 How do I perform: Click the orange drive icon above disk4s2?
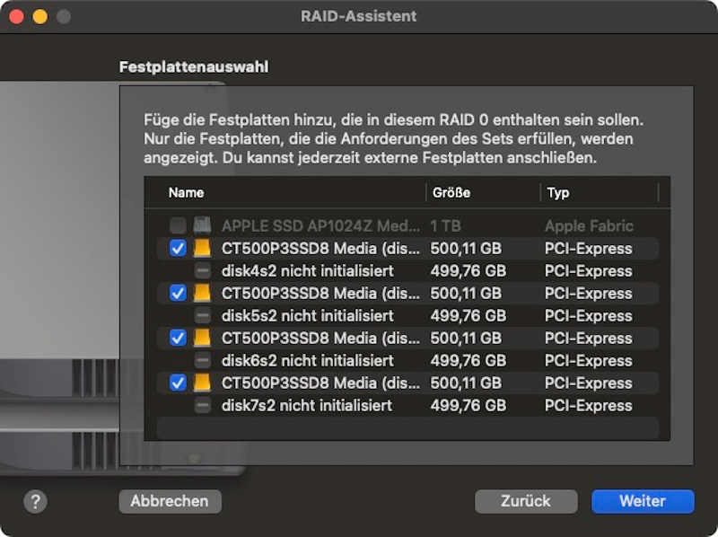202,249
